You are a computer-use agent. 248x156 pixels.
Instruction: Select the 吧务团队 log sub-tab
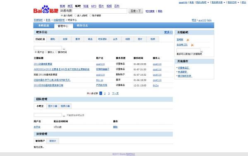103,39
